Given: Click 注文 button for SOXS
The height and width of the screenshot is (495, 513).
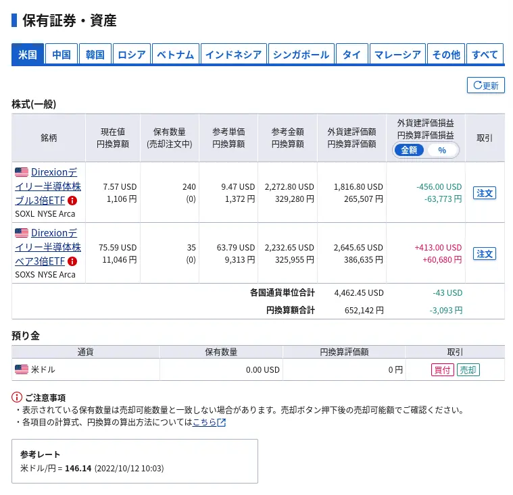Looking at the screenshot, I should pyautogui.click(x=485, y=254).
